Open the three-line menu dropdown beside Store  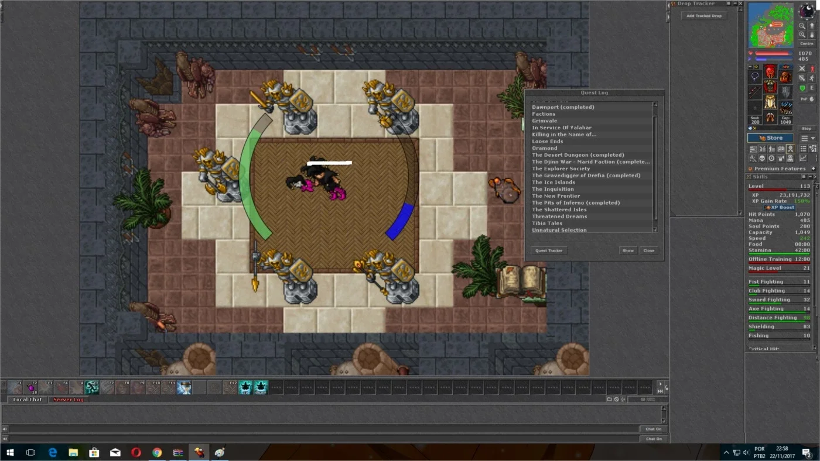[x=808, y=138]
